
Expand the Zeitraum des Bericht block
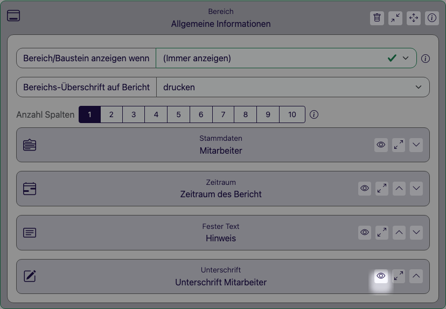(x=382, y=189)
